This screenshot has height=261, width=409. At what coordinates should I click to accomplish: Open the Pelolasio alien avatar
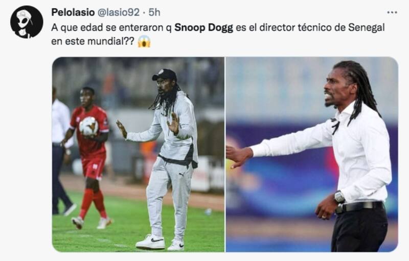pyautogui.click(x=27, y=22)
